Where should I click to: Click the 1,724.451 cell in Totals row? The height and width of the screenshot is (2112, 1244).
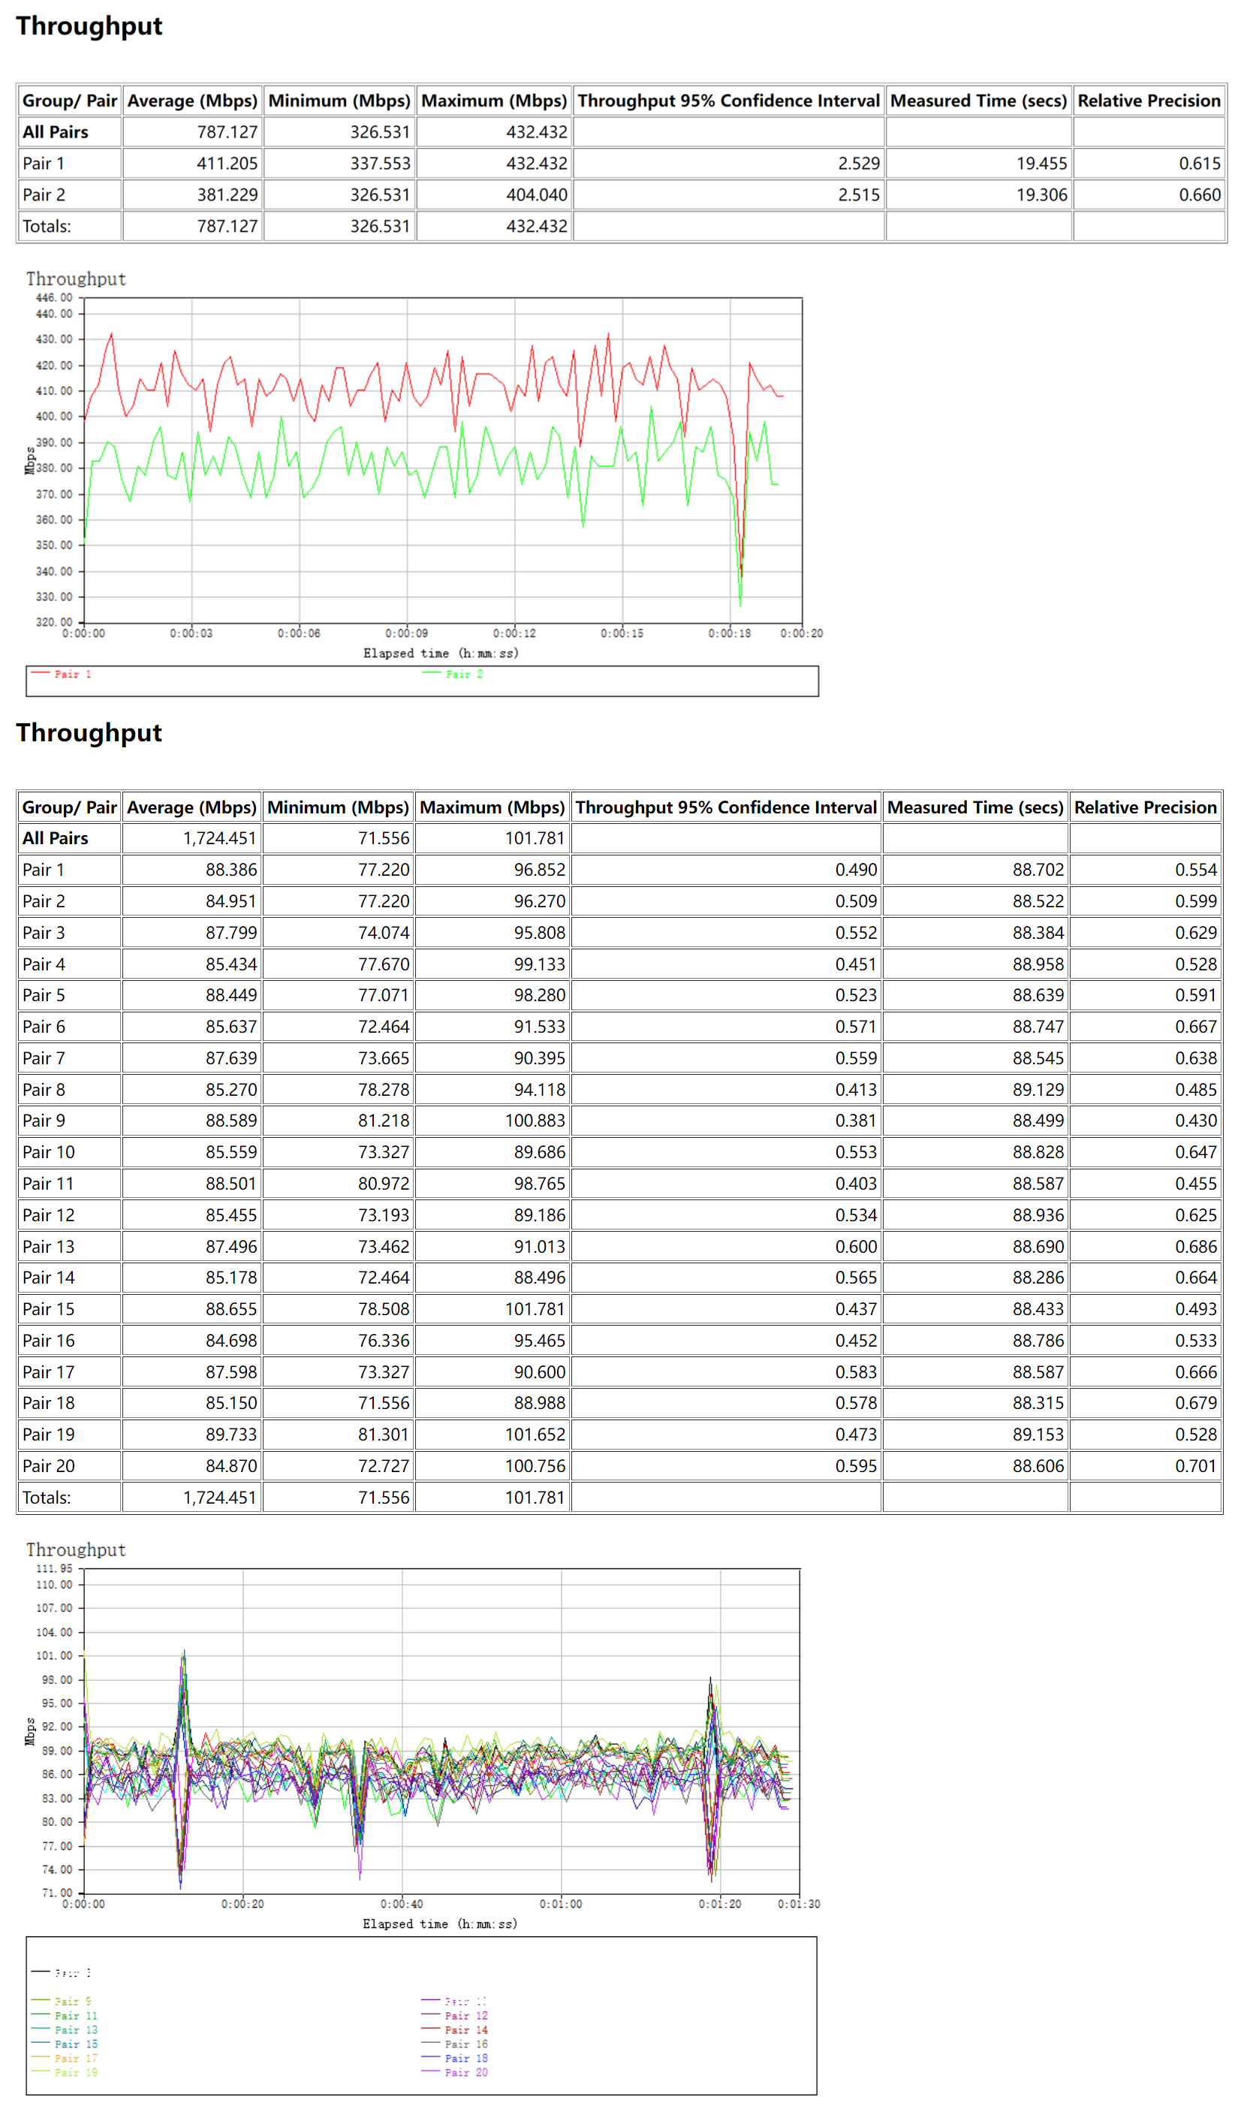coord(192,1498)
